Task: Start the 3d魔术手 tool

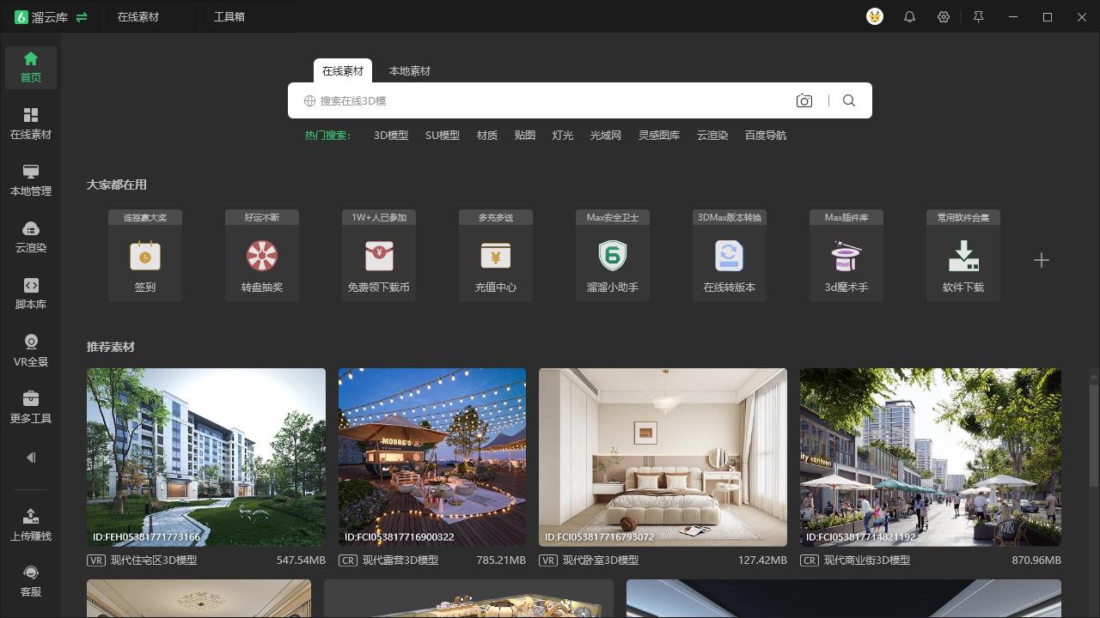Action: [x=846, y=257]
